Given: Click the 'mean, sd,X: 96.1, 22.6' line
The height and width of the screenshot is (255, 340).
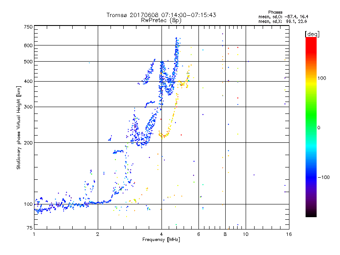Looking at the screenshot, I should (283, 22).
